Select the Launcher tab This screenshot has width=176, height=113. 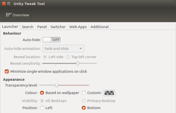point(10,26)
